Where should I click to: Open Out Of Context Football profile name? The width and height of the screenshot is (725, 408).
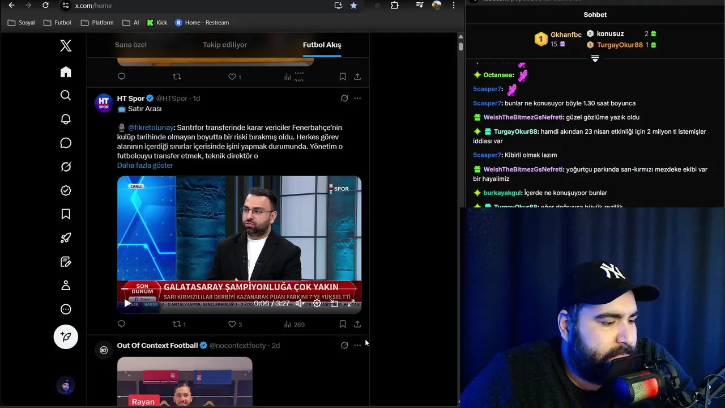point(157,345)
